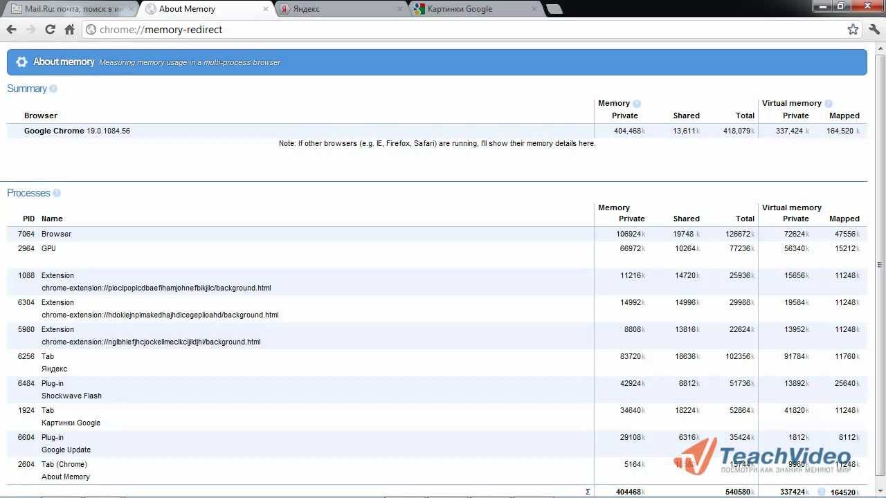Click PID 6484 in the process list
886x498 pixels.
click(x=26, y=383)
